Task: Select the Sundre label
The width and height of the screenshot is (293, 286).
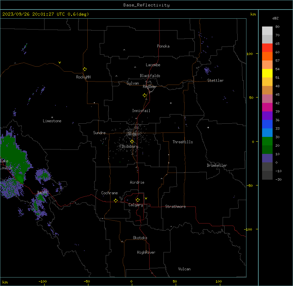Action: click(x=99, y=133)
